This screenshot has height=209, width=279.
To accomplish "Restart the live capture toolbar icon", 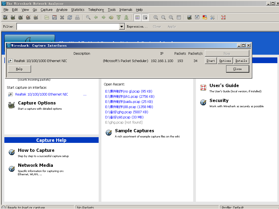I will click(x=36, y=17).
